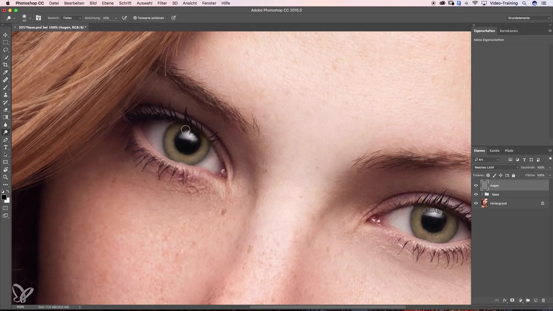Switch to the Korrekturen tab
The image size is (553, 311).
(509, 31)
